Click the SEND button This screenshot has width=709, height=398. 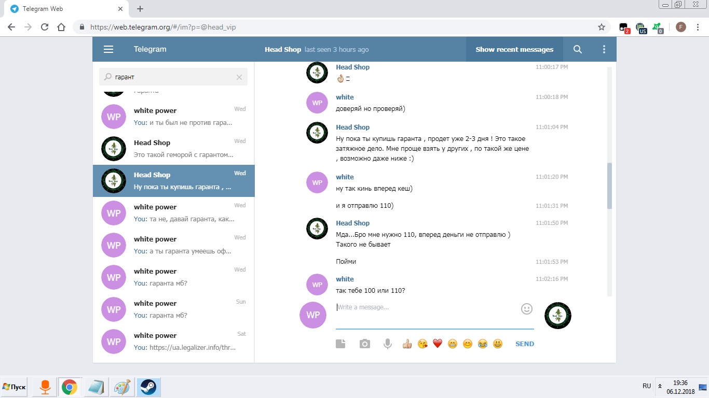tap(525, 344)
